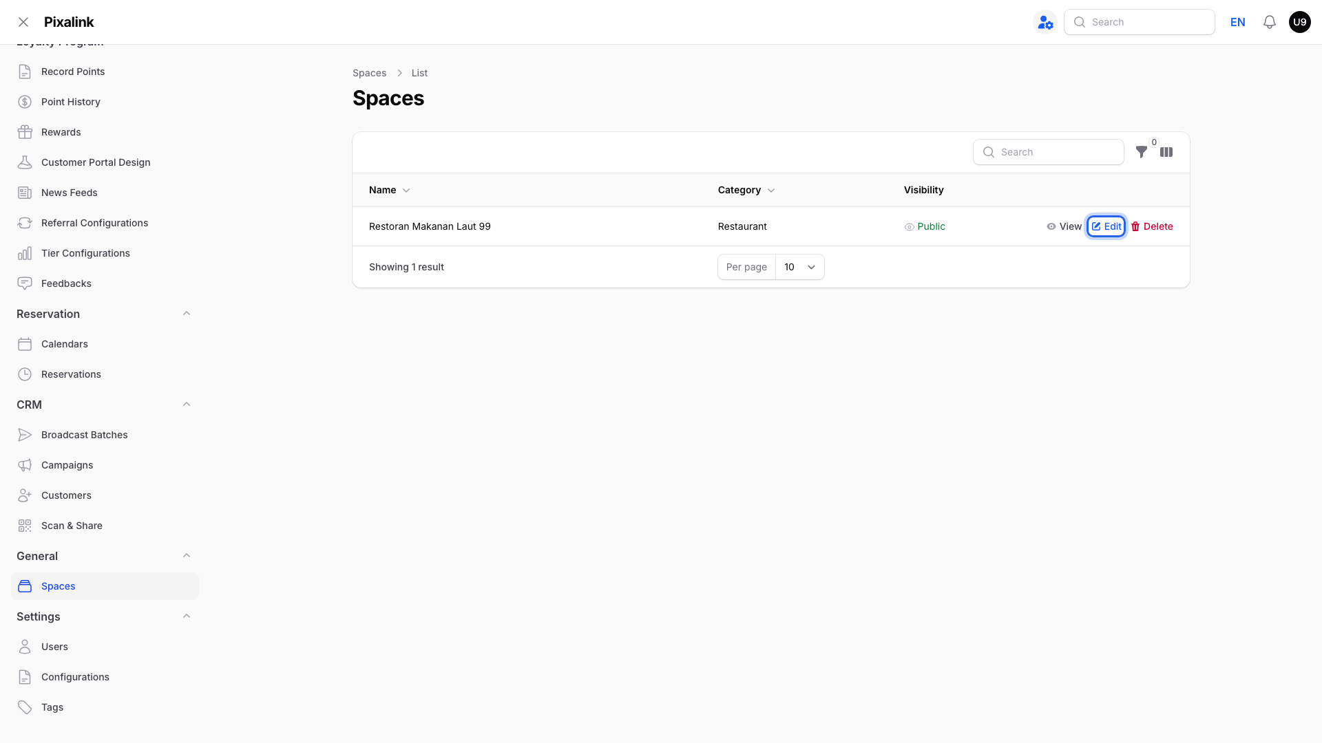The width and height of the screenshot is (1322, 743).
Task: Sort the table by Name column
Action: 390,190
